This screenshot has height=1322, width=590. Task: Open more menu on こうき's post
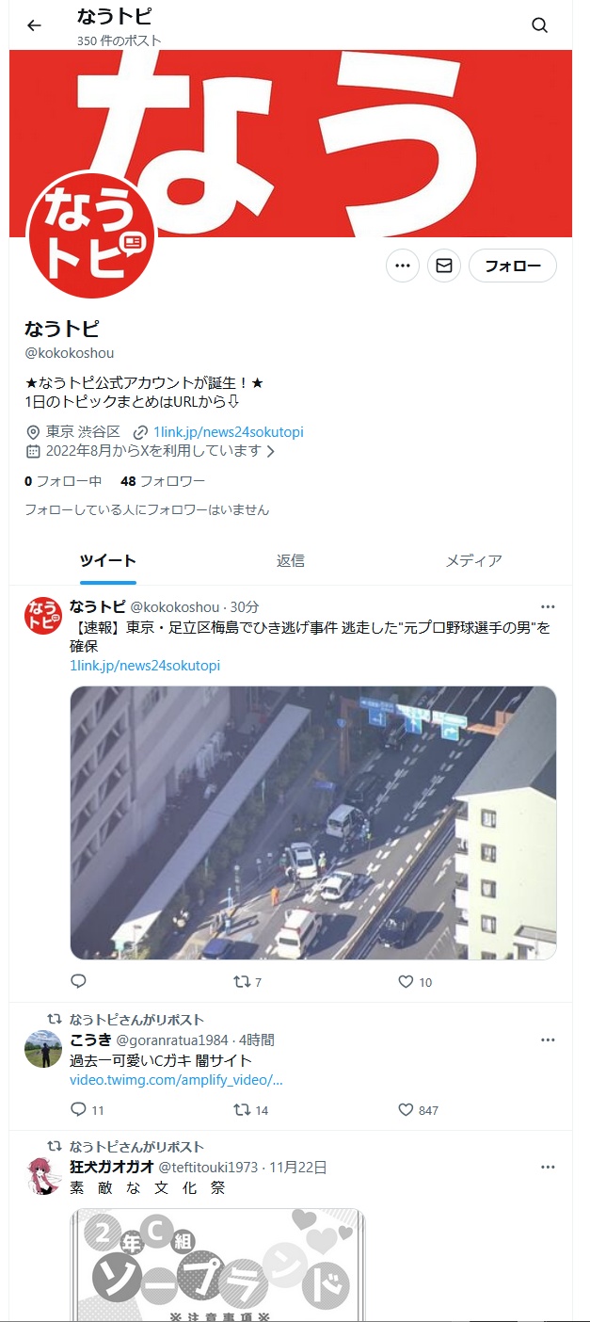coord(548,1040)
